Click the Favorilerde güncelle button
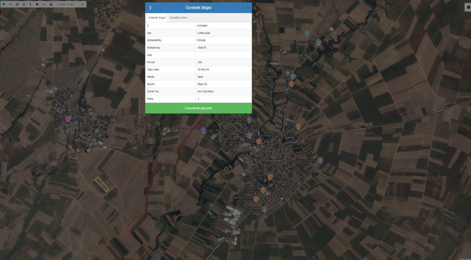 (x=199, y=108)
